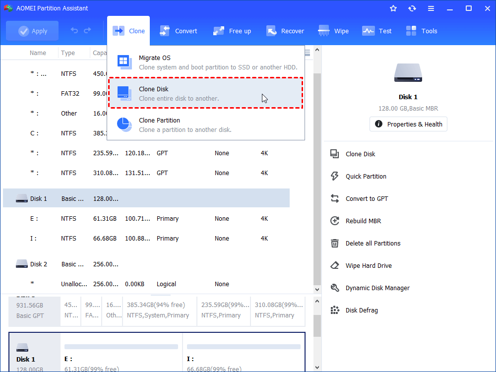
Task: Click the disk map scroll up arrow
Action: [317, 301]
